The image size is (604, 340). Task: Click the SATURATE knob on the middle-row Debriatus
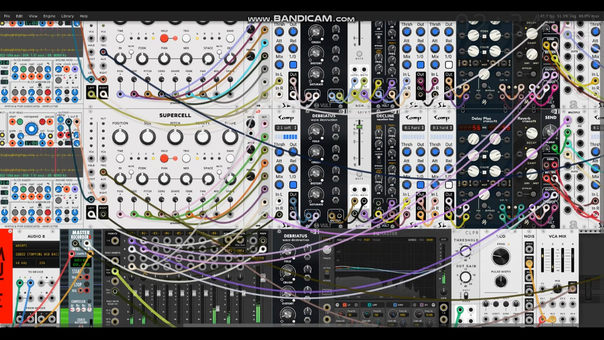pyautogui.click(x=315, y=194)
